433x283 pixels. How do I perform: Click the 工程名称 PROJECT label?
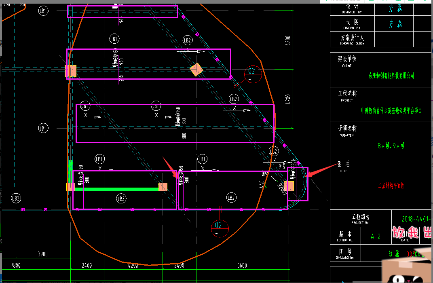coord(347,96)
